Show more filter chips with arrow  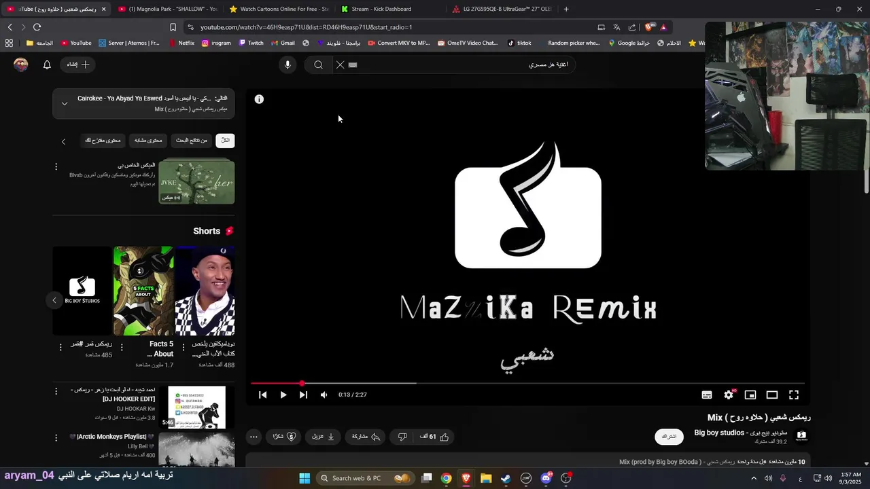(x=63, y=141)
